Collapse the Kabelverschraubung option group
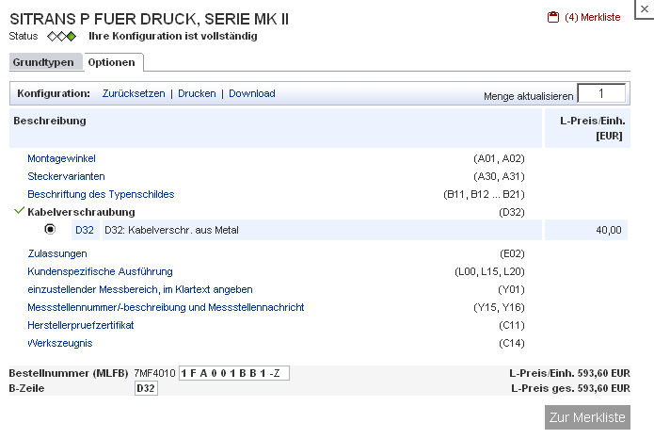The width and height of the screenshot is (654, 439). click(x=81, y=212)
